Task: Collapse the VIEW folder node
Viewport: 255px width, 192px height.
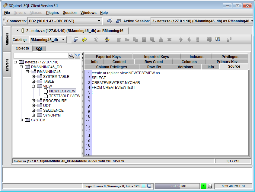Action: point(33,86)
